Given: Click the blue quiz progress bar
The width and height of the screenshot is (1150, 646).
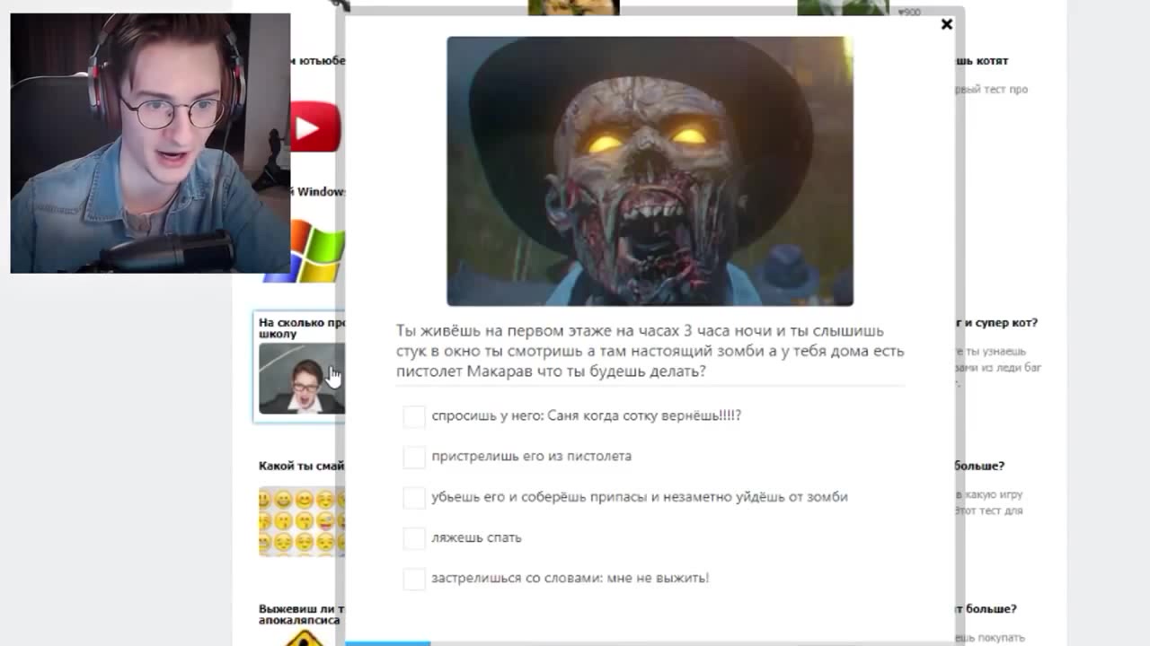Looking at the screenshot, I should pyautogui.click(x=387, y=642).
